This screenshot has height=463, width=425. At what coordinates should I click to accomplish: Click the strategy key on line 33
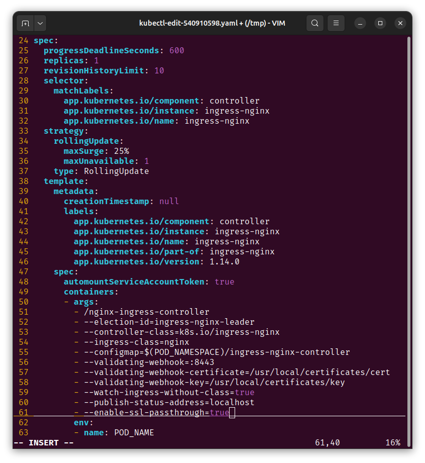coord(64,131)
